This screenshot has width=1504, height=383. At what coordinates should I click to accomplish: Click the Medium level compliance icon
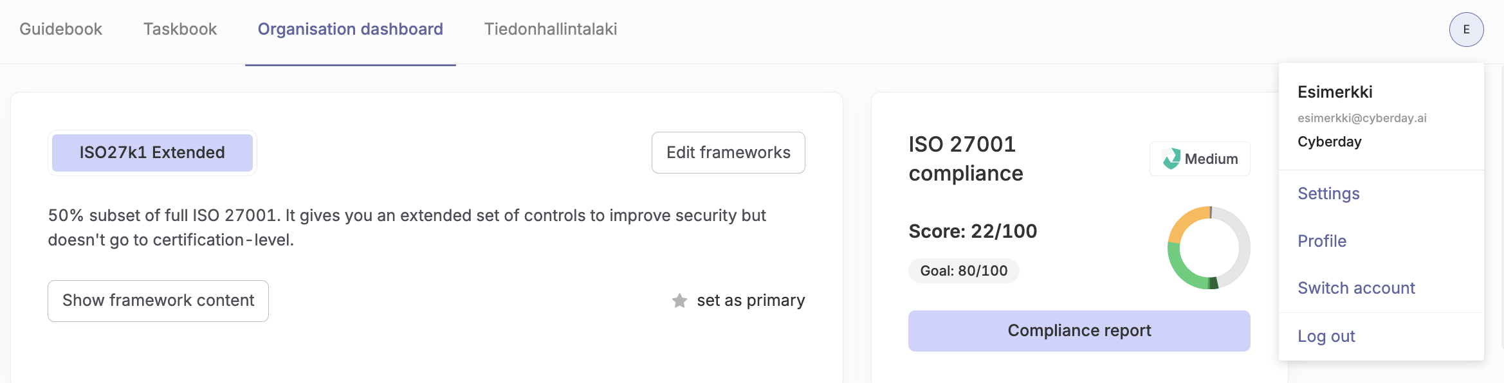[x=1171, y=159]
